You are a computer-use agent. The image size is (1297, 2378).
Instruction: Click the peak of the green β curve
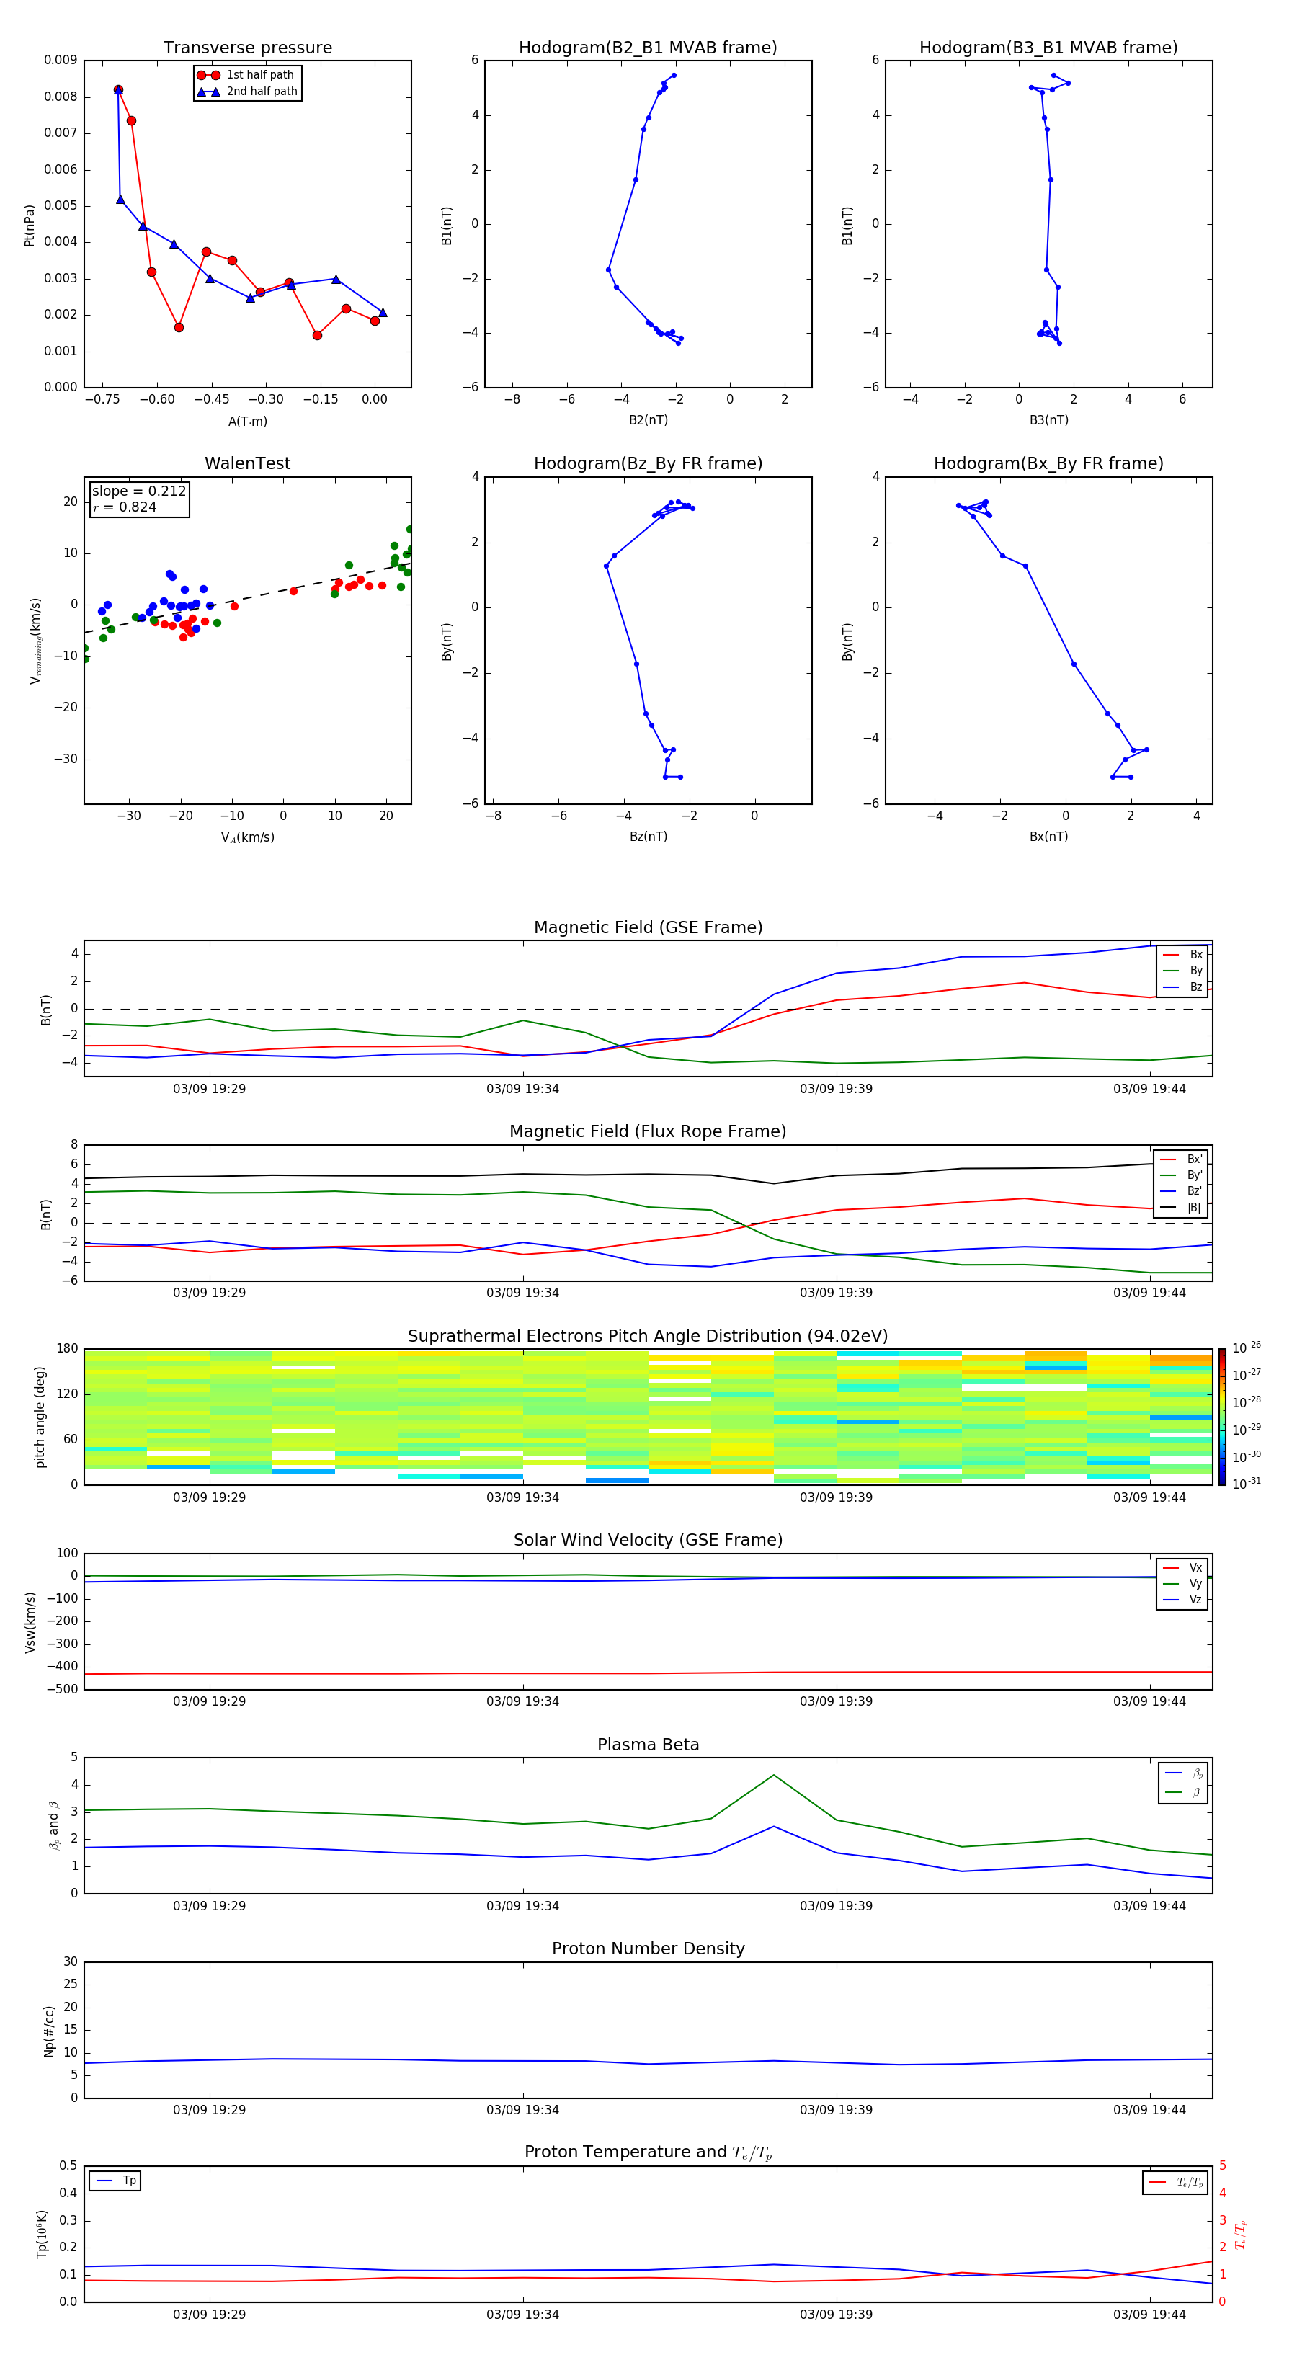click(x=774, y=1775)
